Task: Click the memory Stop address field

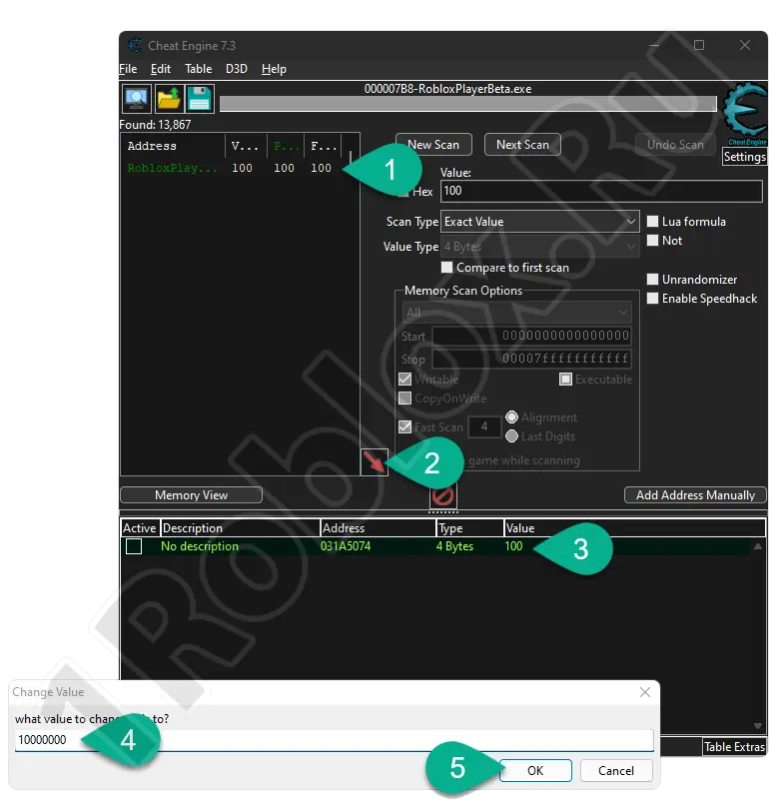Action: 531,359
